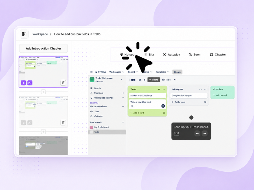Star the ToDo board
The height and width of the screenshot is (190, 254).
140,80
